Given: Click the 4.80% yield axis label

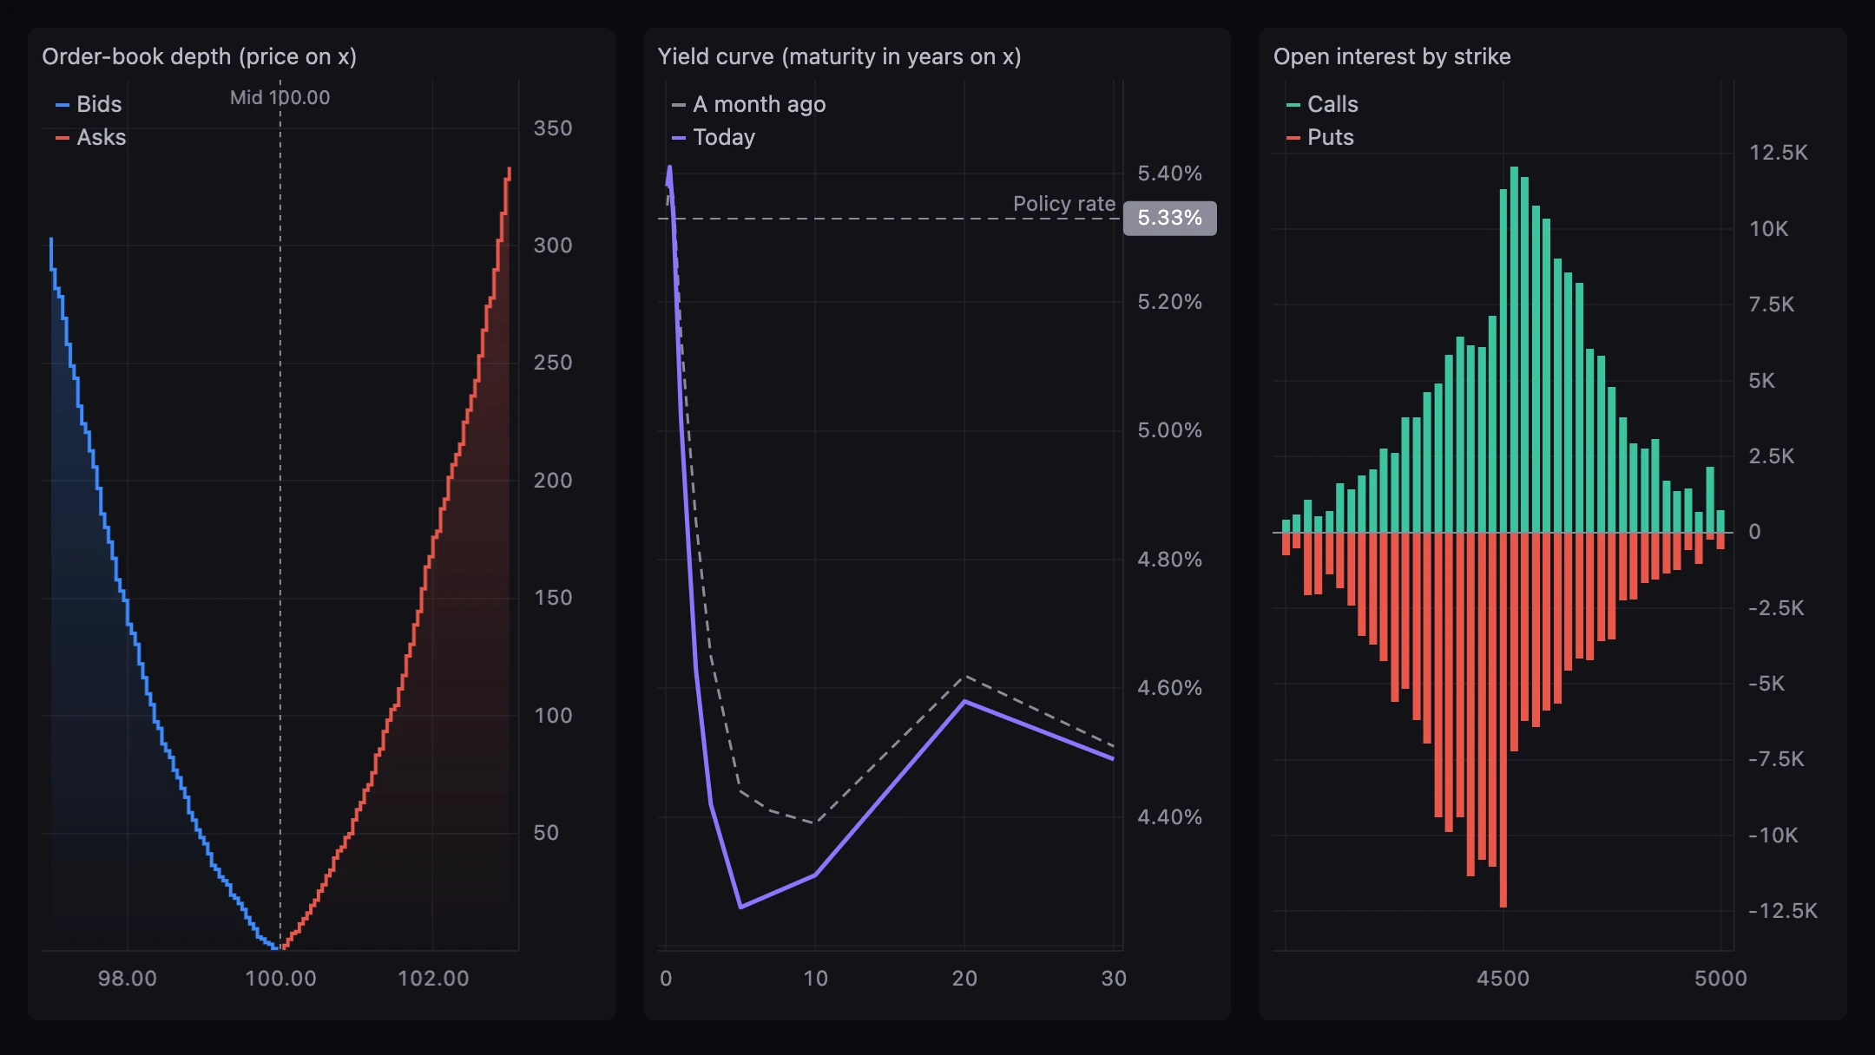Looking at the screenshot, I should click(x=1170, y=560).
